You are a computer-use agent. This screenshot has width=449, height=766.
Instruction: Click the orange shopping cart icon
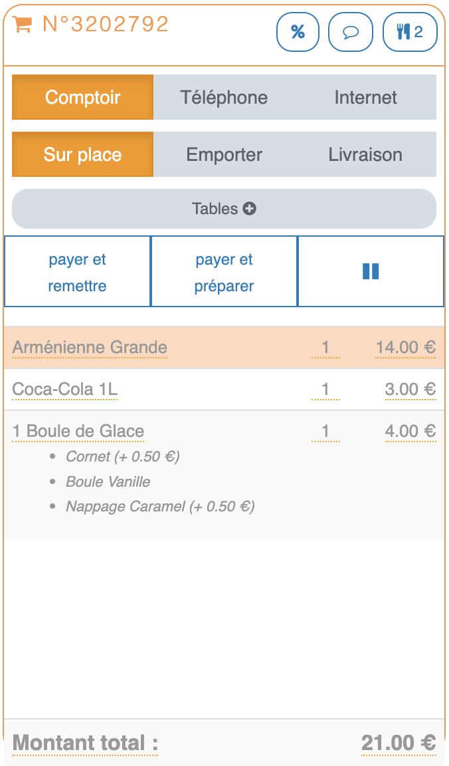(x=23, y=24)
